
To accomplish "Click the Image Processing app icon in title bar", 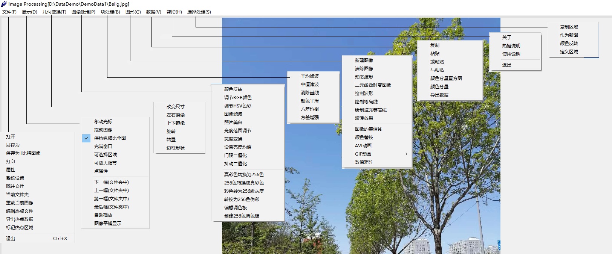I will pos(4,4).
